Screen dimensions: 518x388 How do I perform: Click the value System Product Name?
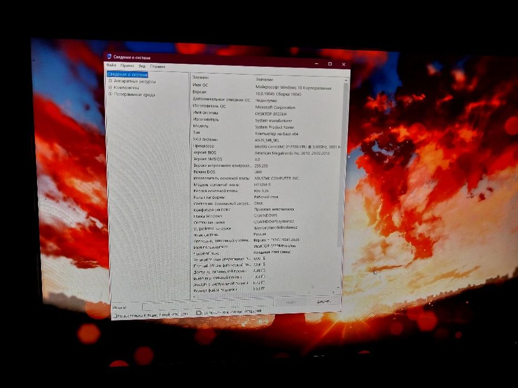274,127
